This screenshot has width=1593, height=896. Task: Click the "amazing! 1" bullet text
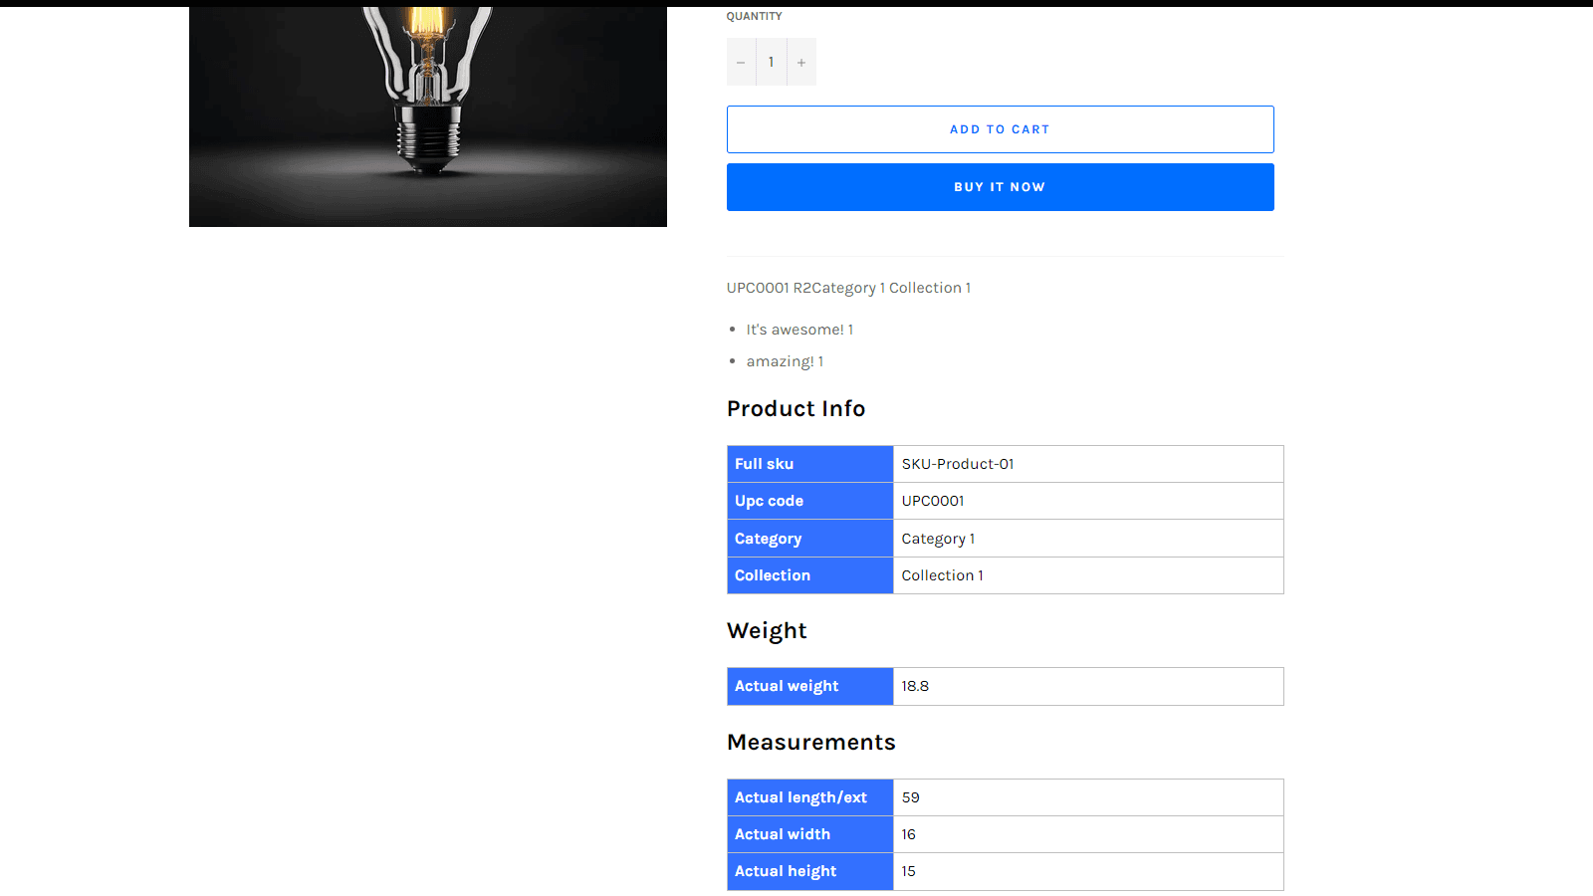[785, 361]
